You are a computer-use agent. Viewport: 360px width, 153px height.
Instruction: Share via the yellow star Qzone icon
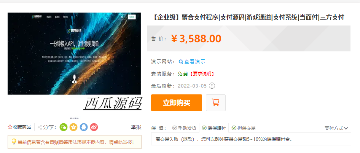(x=73, y=127)
